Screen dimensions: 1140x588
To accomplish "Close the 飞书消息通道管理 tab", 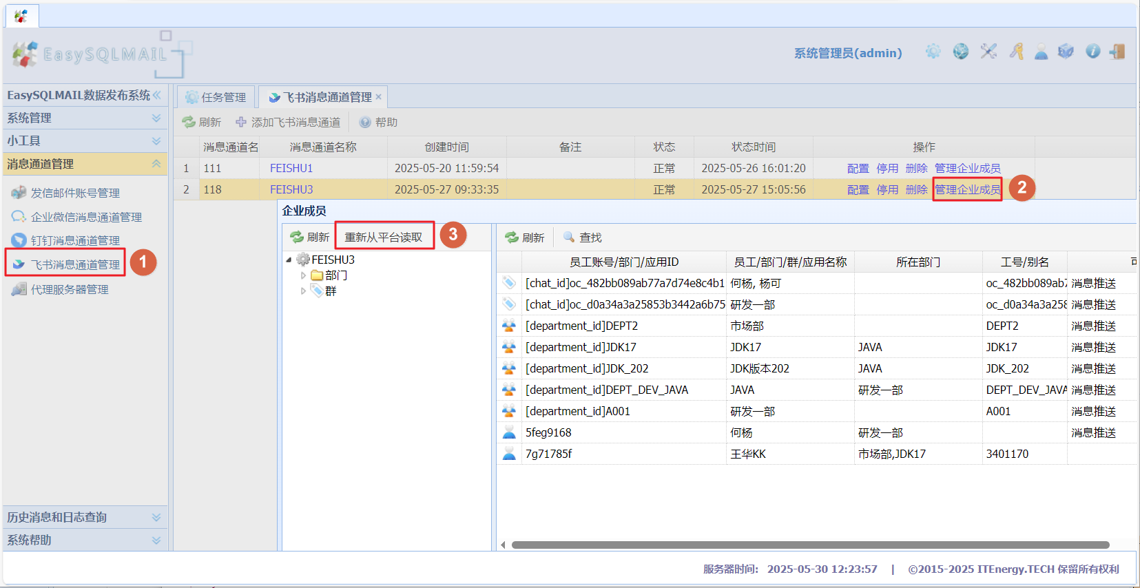I will point(378,97).
